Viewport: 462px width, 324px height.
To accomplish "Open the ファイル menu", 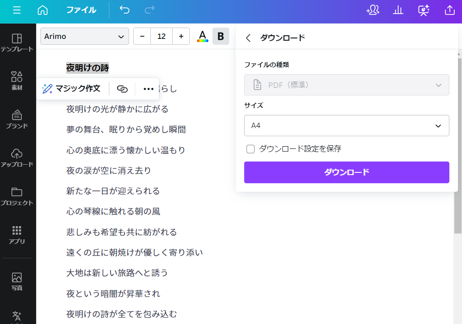I will (x=82, y=10).
